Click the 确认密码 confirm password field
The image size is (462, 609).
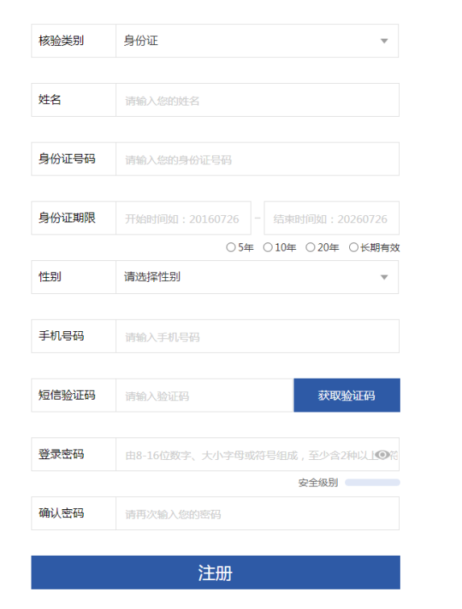[257, 513]
